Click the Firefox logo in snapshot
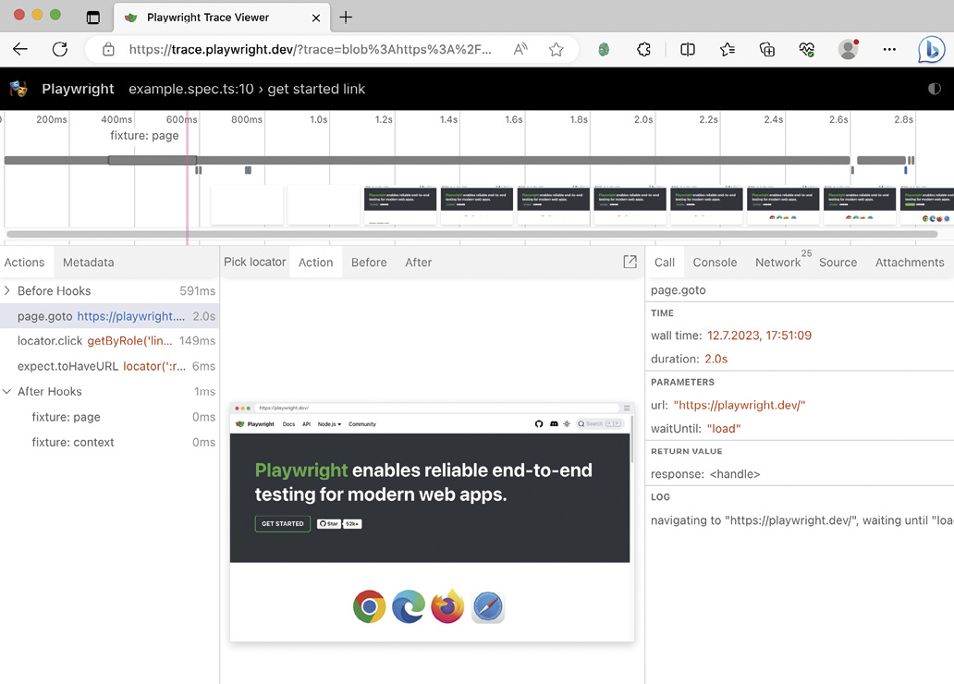The height and width of the screenshot is (684, 954). click(x=447, y=606)
